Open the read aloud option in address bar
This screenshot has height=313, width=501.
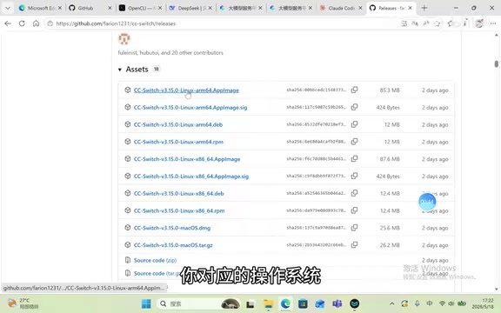point(426,23)
